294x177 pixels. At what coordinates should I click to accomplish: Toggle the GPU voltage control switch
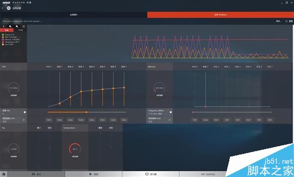(24, 120)
